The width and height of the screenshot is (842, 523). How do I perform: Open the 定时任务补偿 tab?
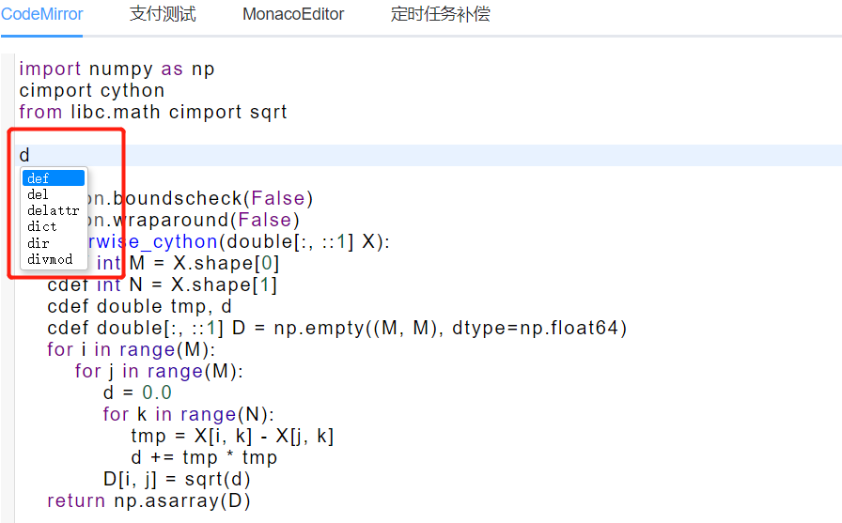[x=441, y=14]
